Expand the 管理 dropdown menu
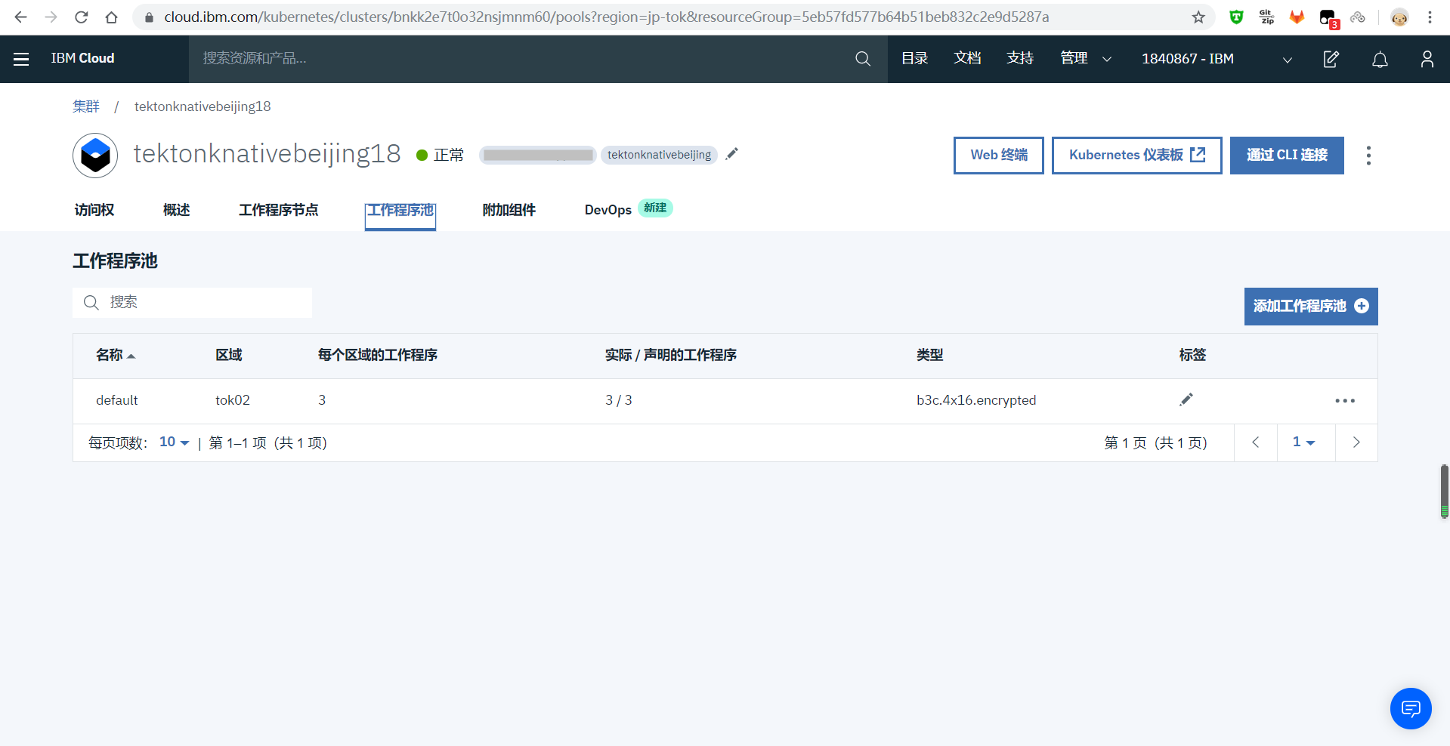Viewport: 1450px width, 746px height. point(1086,58)
